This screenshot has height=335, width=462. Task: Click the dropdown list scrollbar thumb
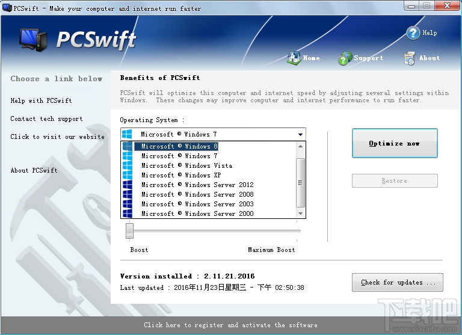(300, 183)
